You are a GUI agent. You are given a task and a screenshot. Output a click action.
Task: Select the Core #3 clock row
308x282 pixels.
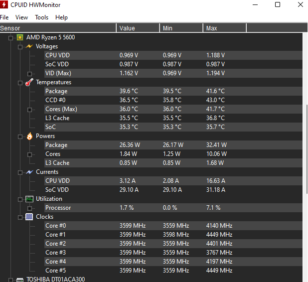(173, 253)
